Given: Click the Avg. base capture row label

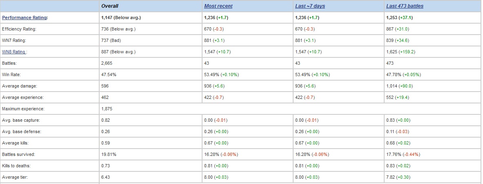Looking at the screenshot, I should pos(21,120).
